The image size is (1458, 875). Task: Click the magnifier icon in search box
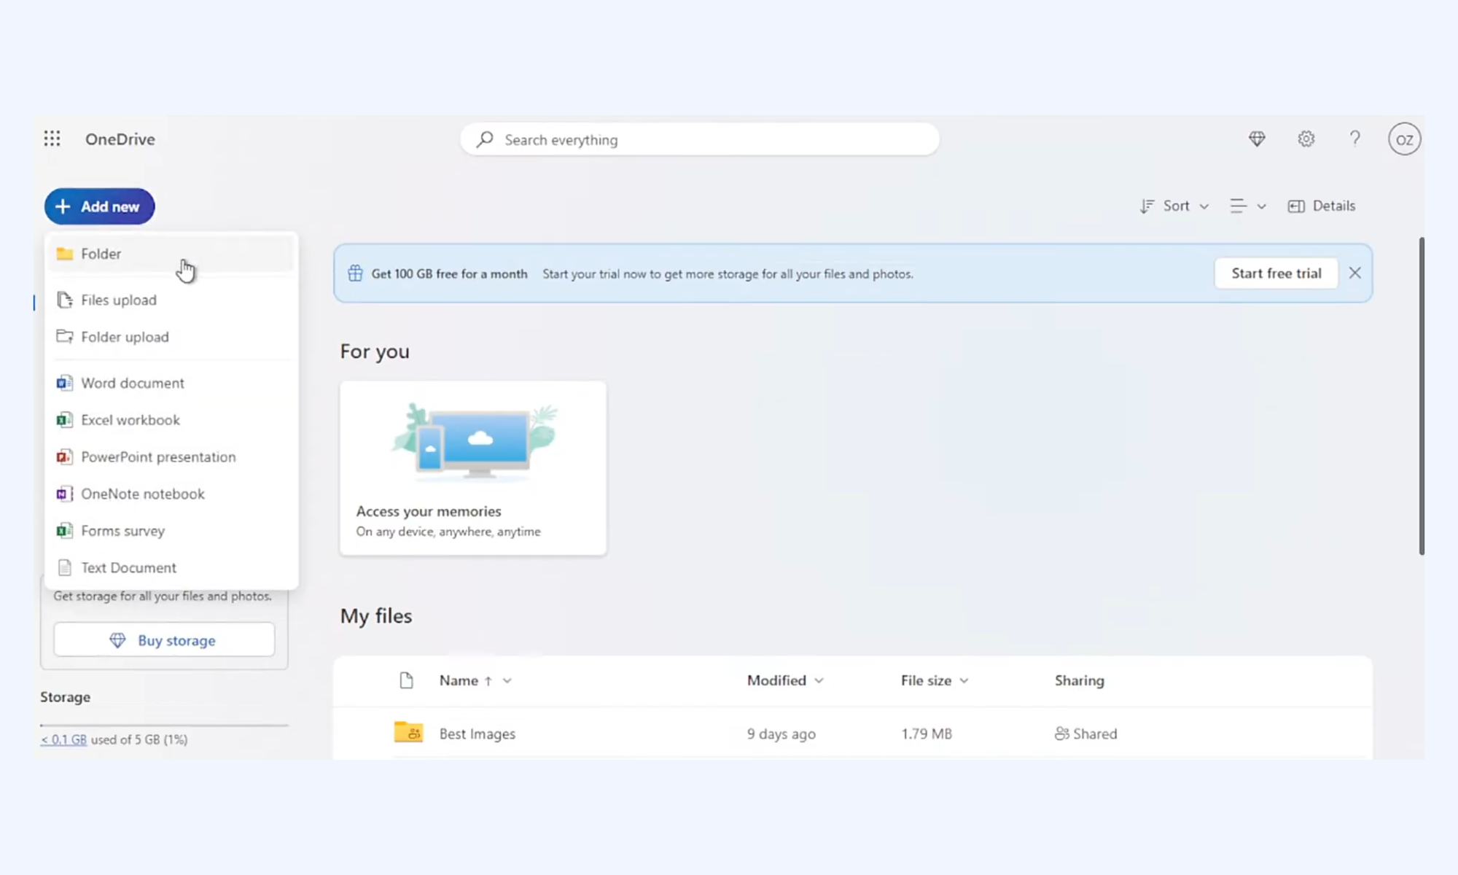point(485,139)
